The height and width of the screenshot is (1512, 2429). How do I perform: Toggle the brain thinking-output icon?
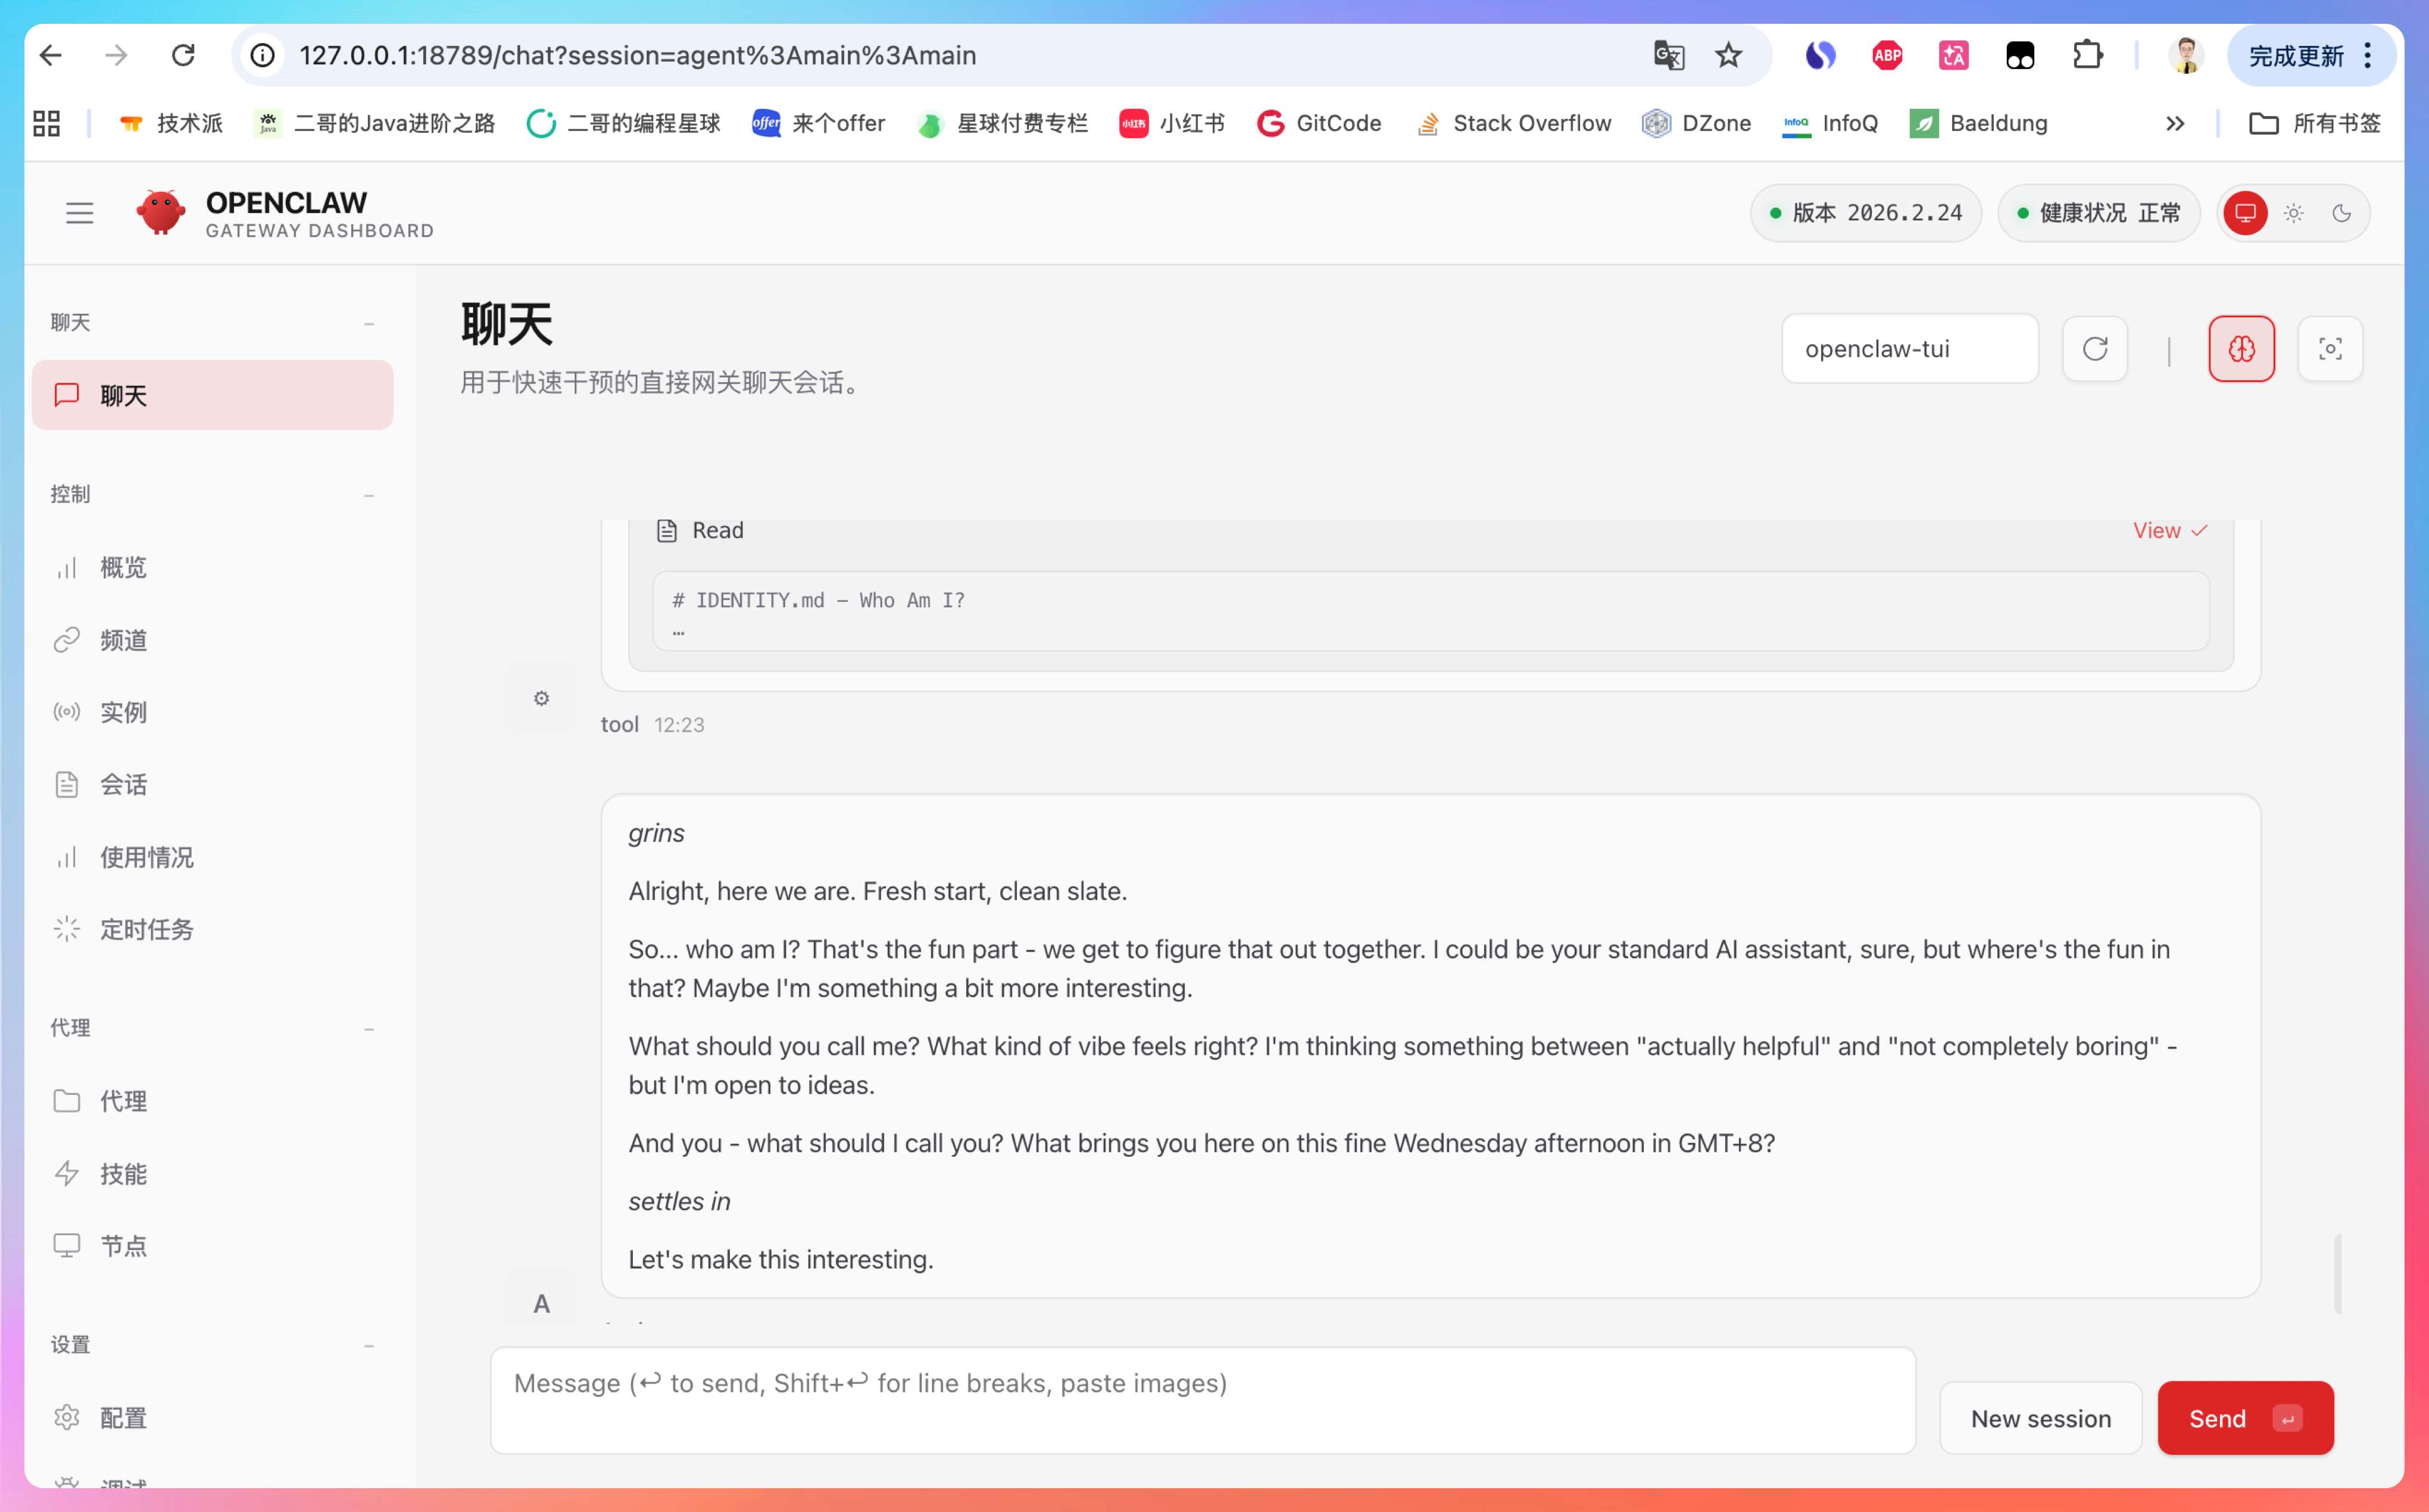click(2241, 349)
